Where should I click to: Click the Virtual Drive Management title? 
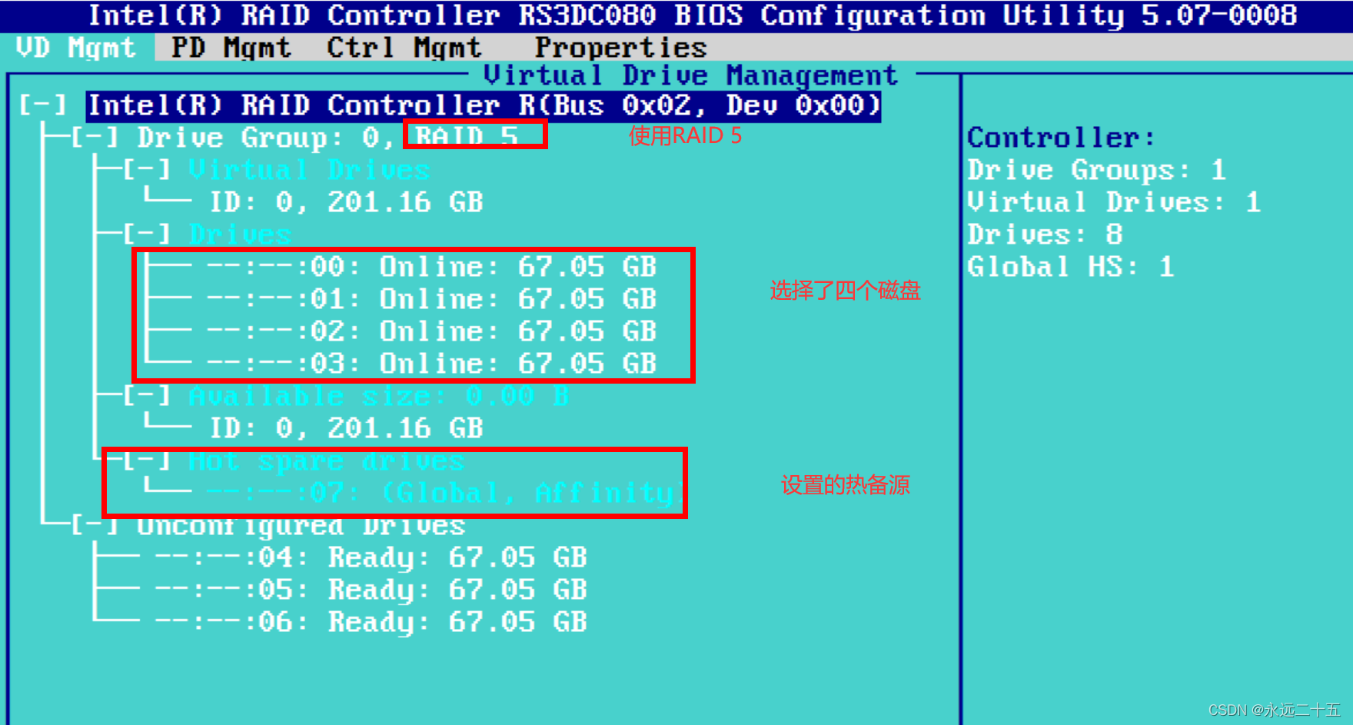click(x=690, y=75)
